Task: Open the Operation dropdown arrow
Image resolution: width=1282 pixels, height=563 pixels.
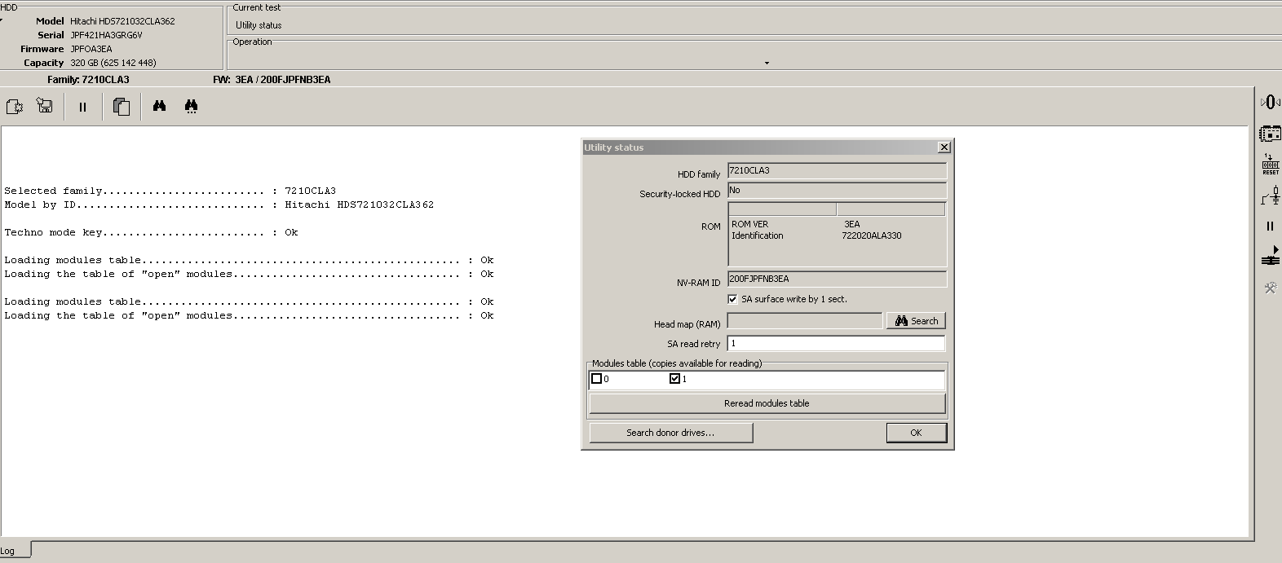Action: coord(767,63)
